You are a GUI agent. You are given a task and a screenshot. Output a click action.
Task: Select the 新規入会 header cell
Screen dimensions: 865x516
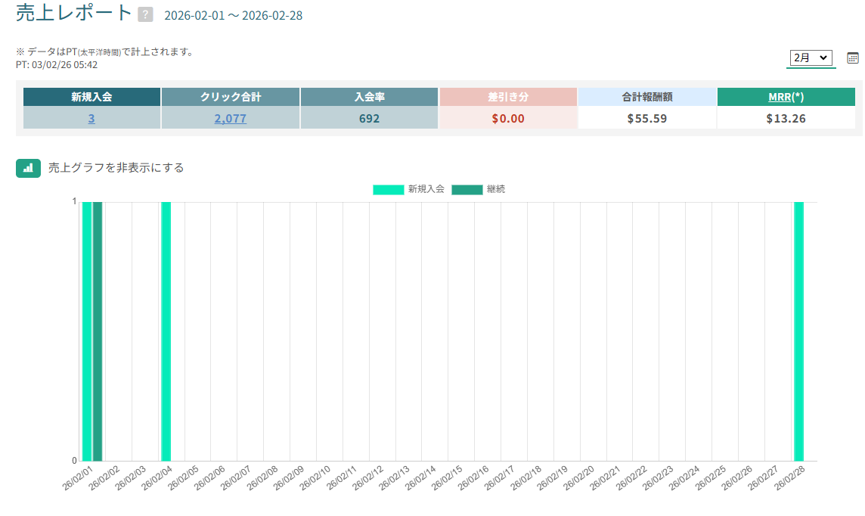click(x=91, y=97)
